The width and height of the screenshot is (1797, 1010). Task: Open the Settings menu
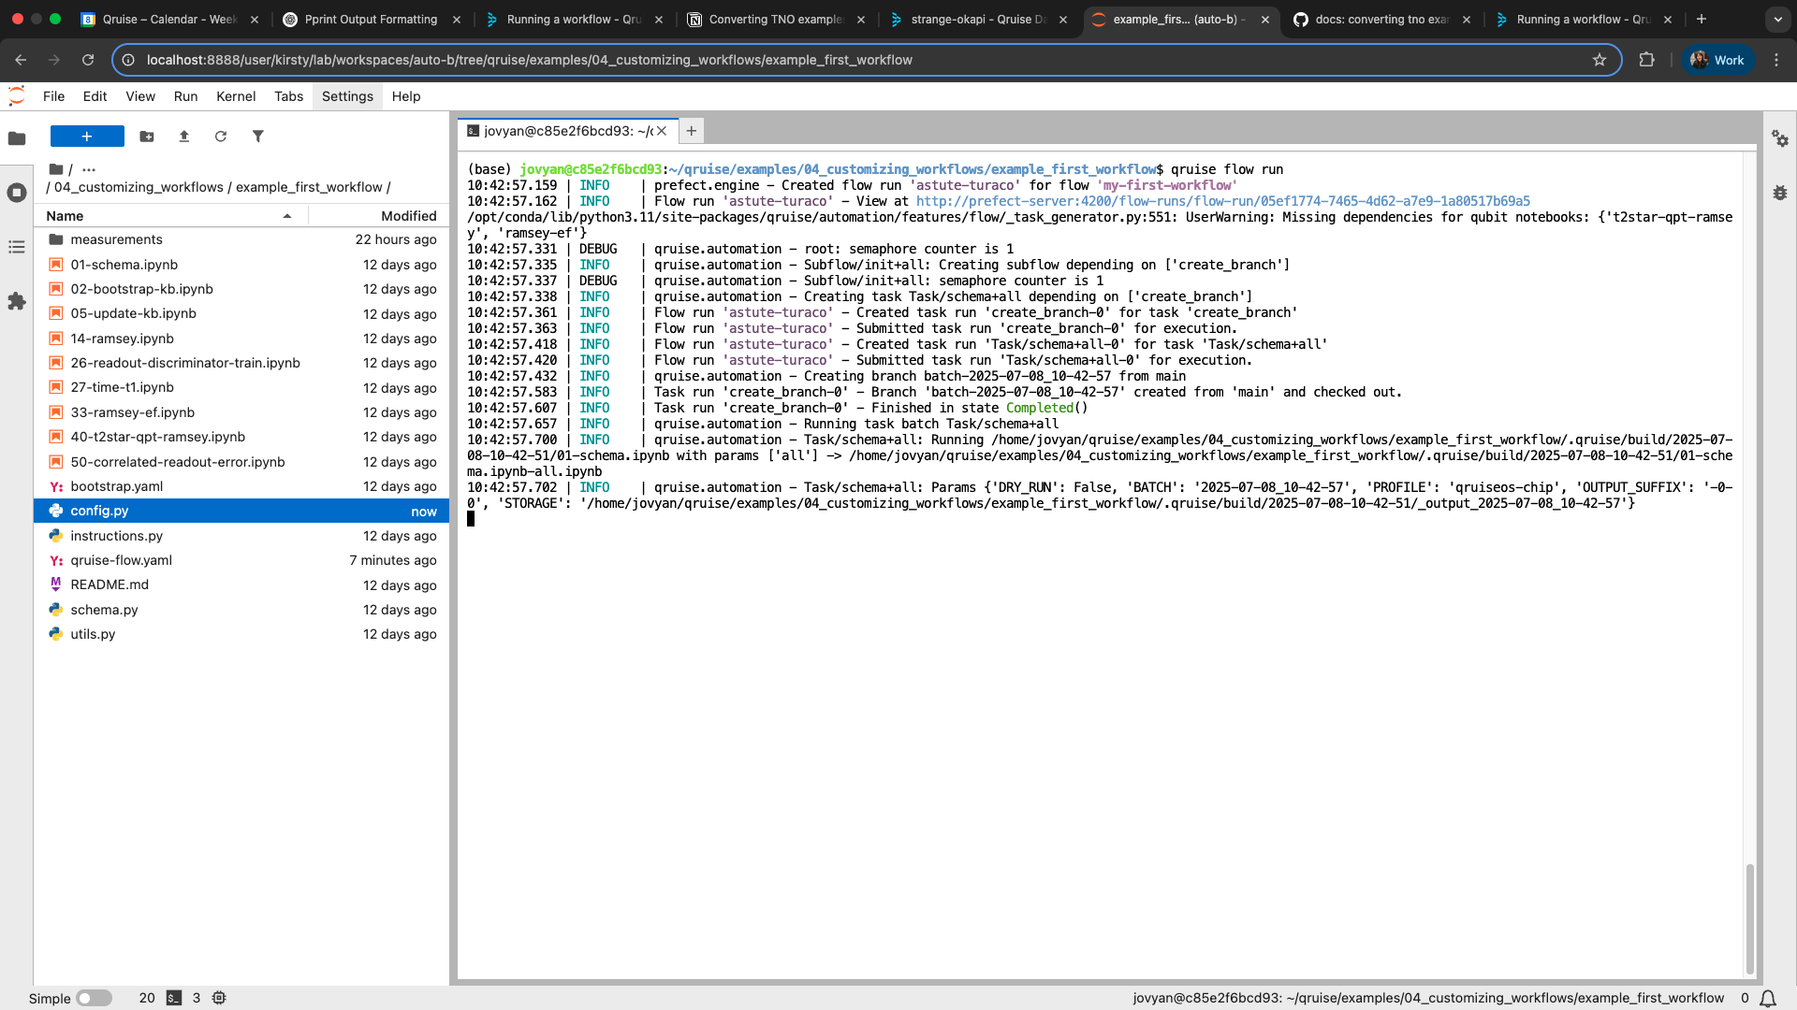(347, 96)
